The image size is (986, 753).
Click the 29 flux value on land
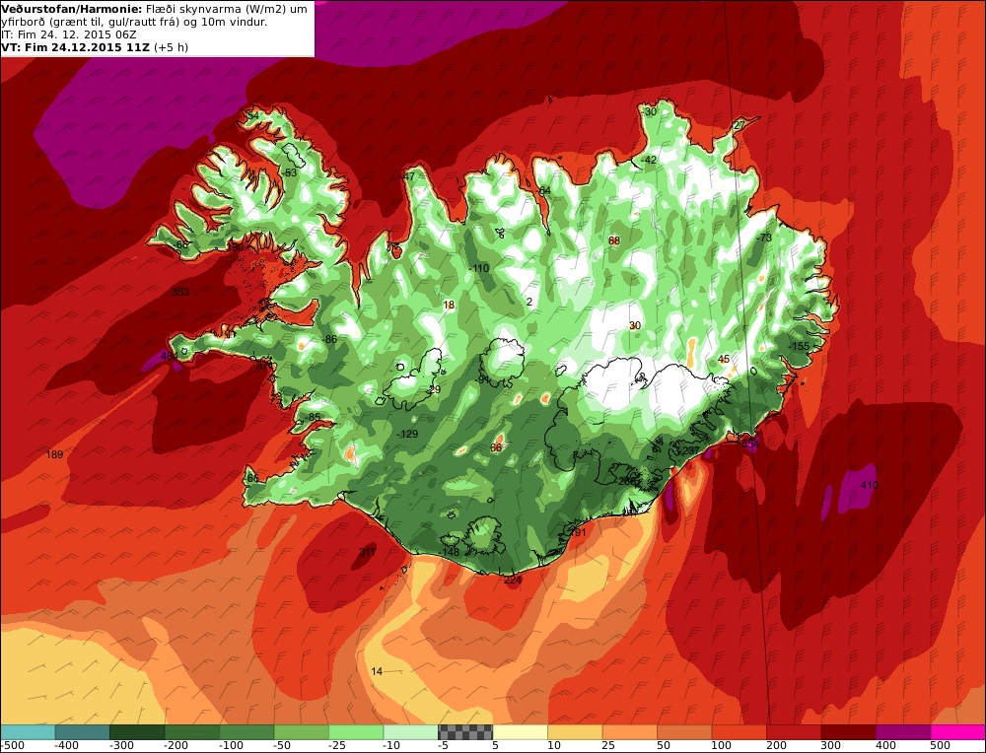tap(435, 389)
